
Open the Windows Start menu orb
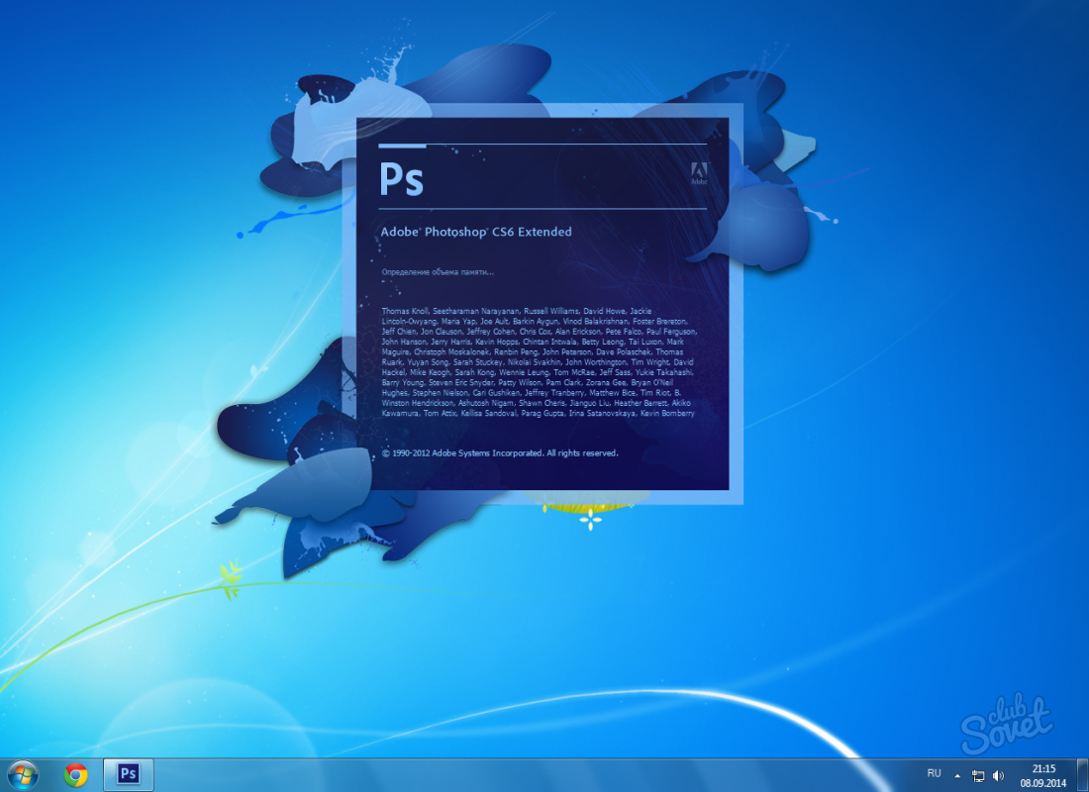coord(22,774)
